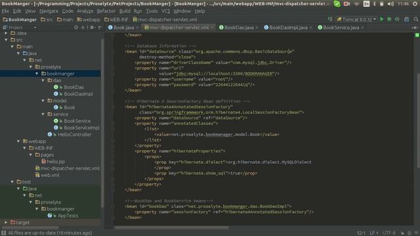The height and width of the screenshot is (236, 420).
Task: Open the Navigate menu
Action: (x=49, y=11)
